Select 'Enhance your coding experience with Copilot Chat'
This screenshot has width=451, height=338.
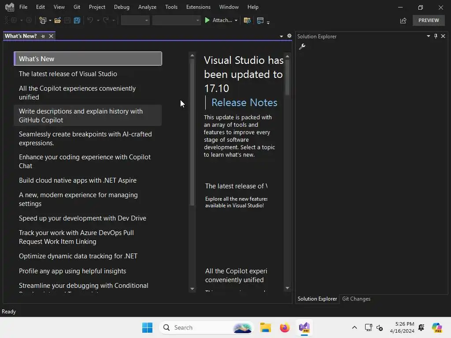coord(88,162)
